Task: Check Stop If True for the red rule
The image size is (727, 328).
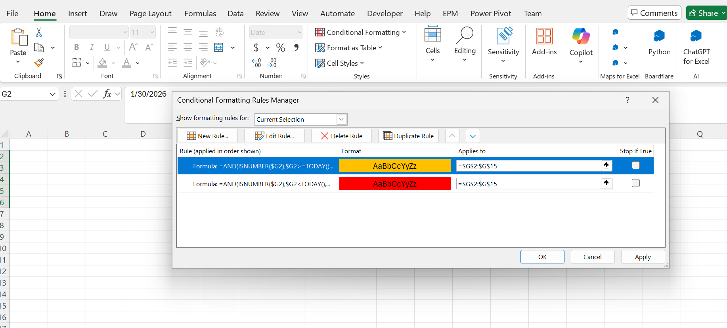Action: click(x=636, y=183)
